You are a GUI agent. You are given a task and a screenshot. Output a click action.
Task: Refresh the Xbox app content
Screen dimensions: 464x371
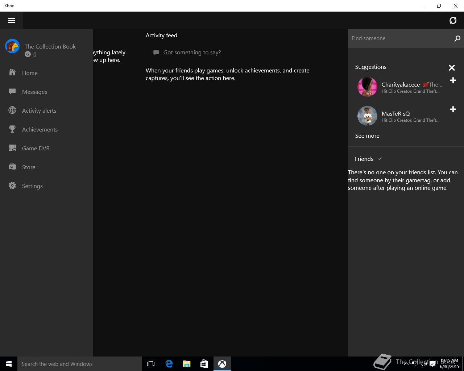453,20
